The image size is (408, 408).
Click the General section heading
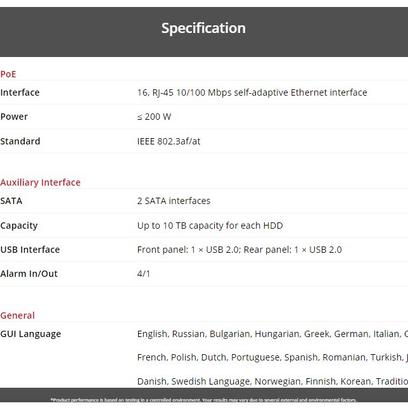[x=18, y=316]
